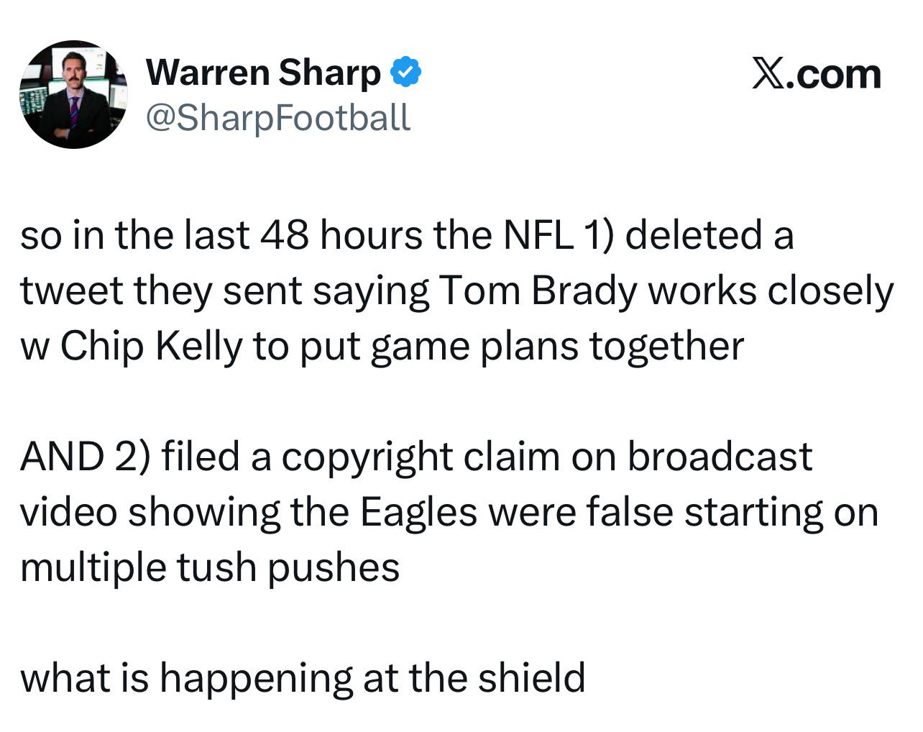Click the word "shield" at the end

point(533,677)
